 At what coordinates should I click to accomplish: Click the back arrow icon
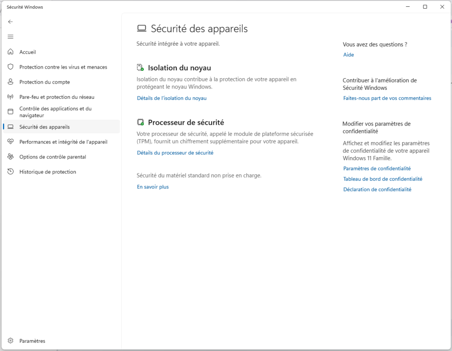(10, 22)
